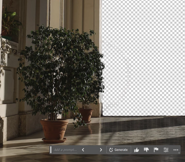Open the properties sliders icon
The width and height of the screenshot is (185, 162).
point(166,150)
